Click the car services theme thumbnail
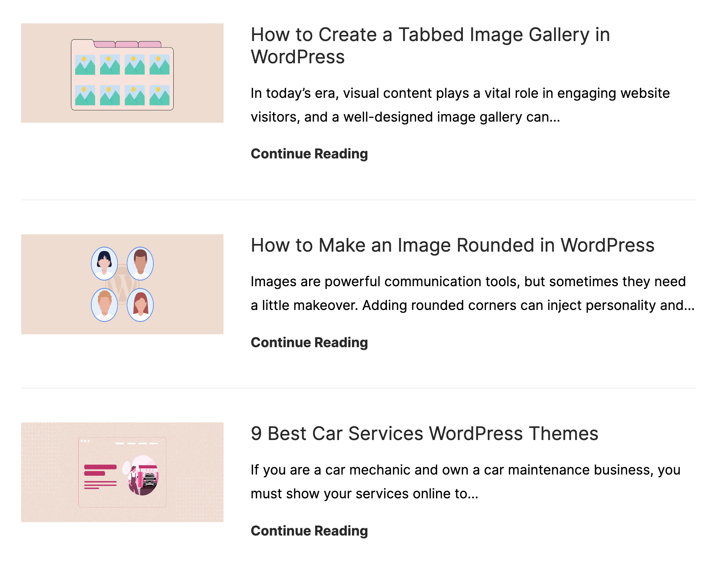Screen dimensions: 724x567 pos(122,472)
